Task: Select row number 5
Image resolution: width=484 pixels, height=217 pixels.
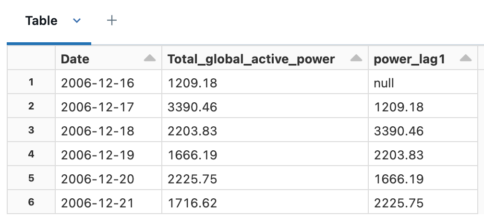Action: point(31,179)
